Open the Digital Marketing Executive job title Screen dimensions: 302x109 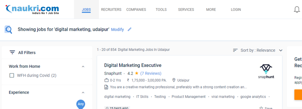(x=133, y=65)
